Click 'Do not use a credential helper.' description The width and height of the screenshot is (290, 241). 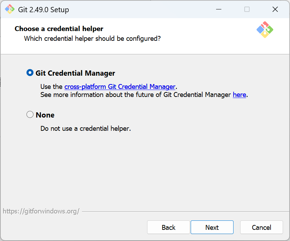[x=86, y=128]
